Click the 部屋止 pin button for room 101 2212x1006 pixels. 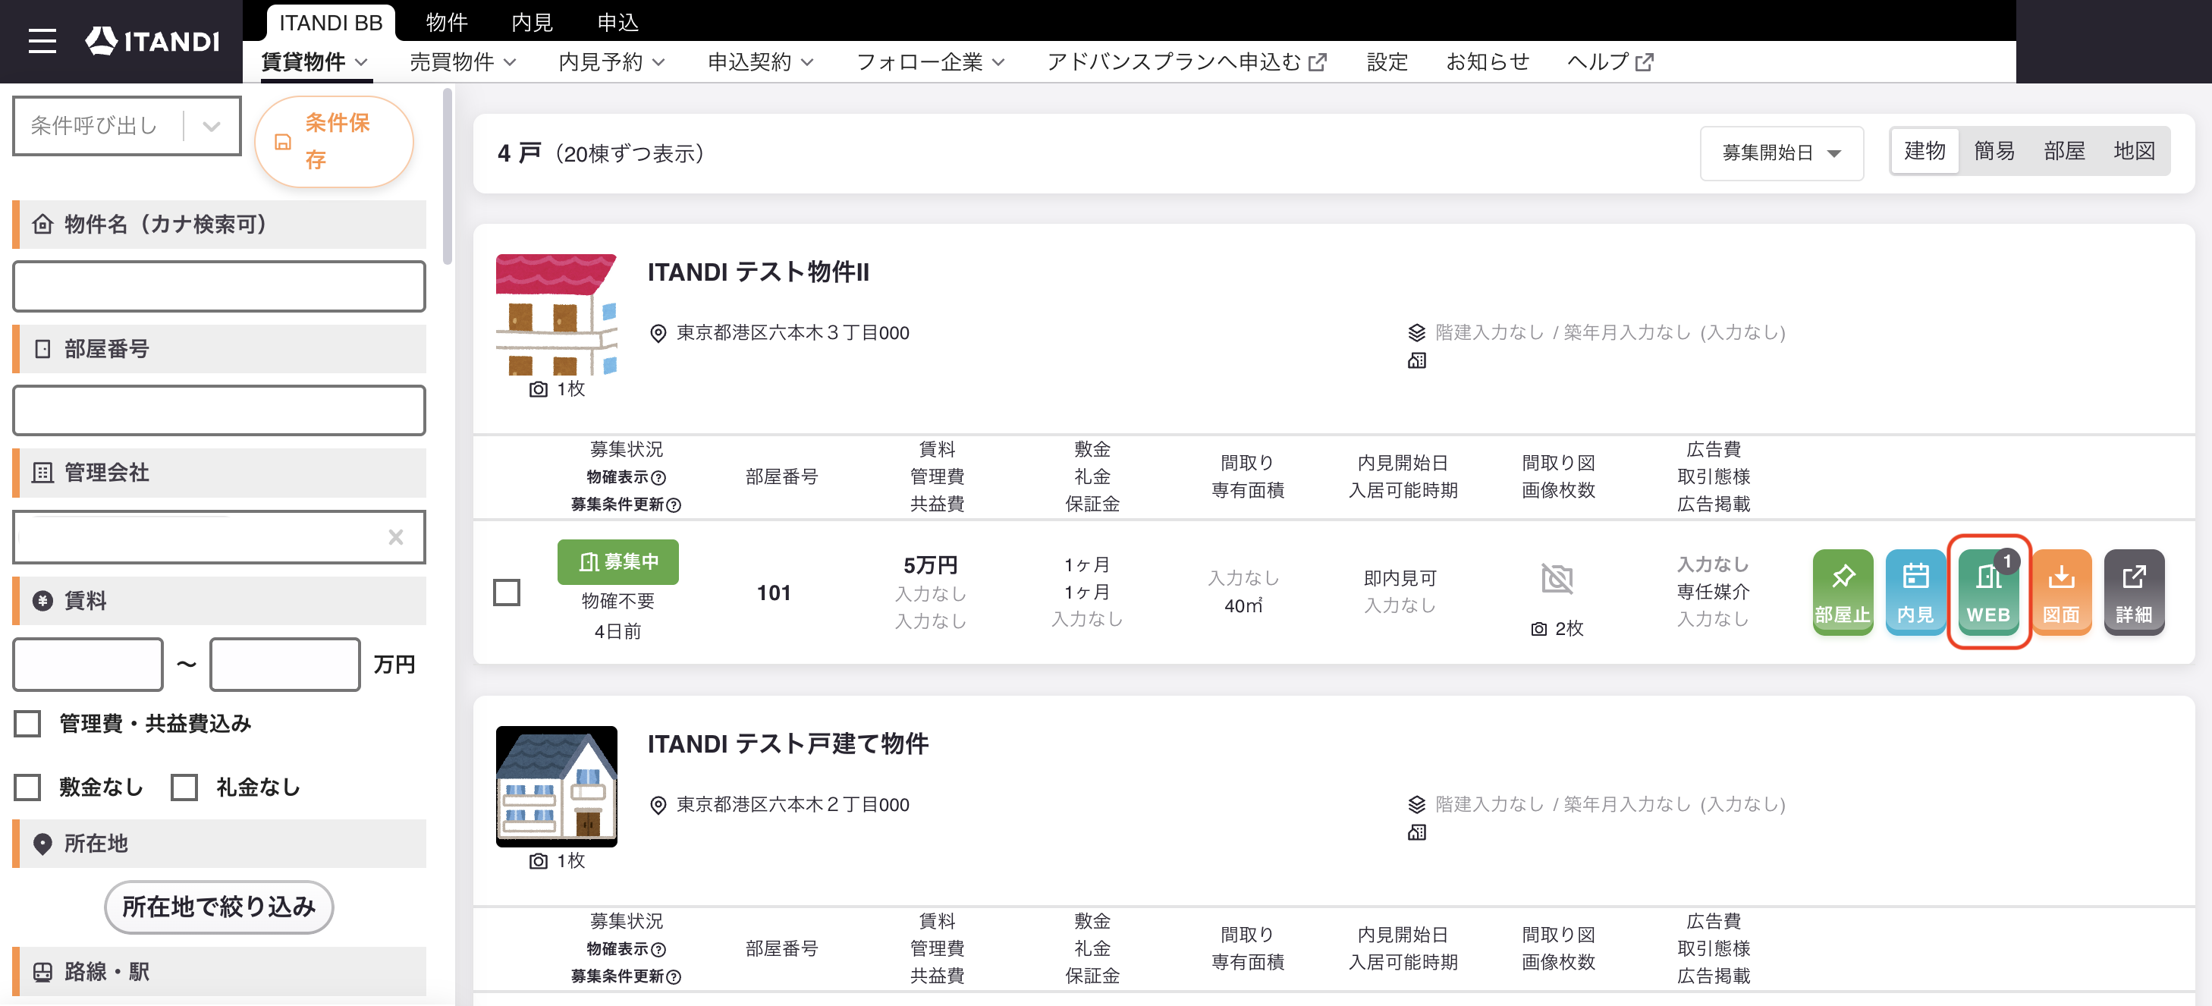1842,592
